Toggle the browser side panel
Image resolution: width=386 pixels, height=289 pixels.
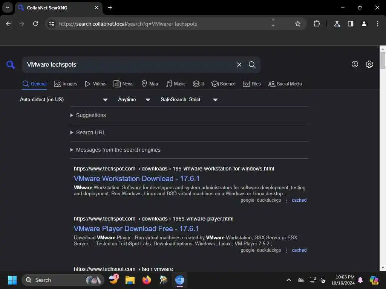[351, 24]
